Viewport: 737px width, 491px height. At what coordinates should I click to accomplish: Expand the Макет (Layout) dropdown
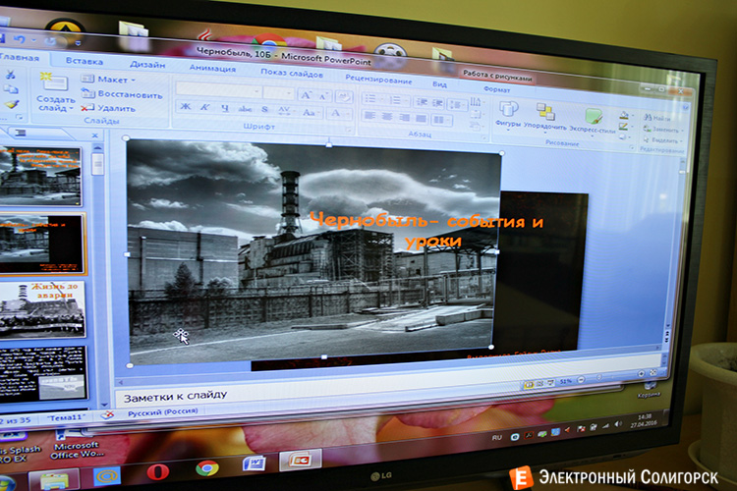tap(113, 80)
